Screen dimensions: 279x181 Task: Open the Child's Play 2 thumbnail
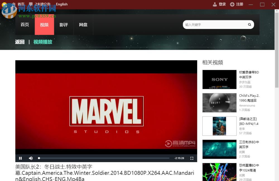(219, 103)
